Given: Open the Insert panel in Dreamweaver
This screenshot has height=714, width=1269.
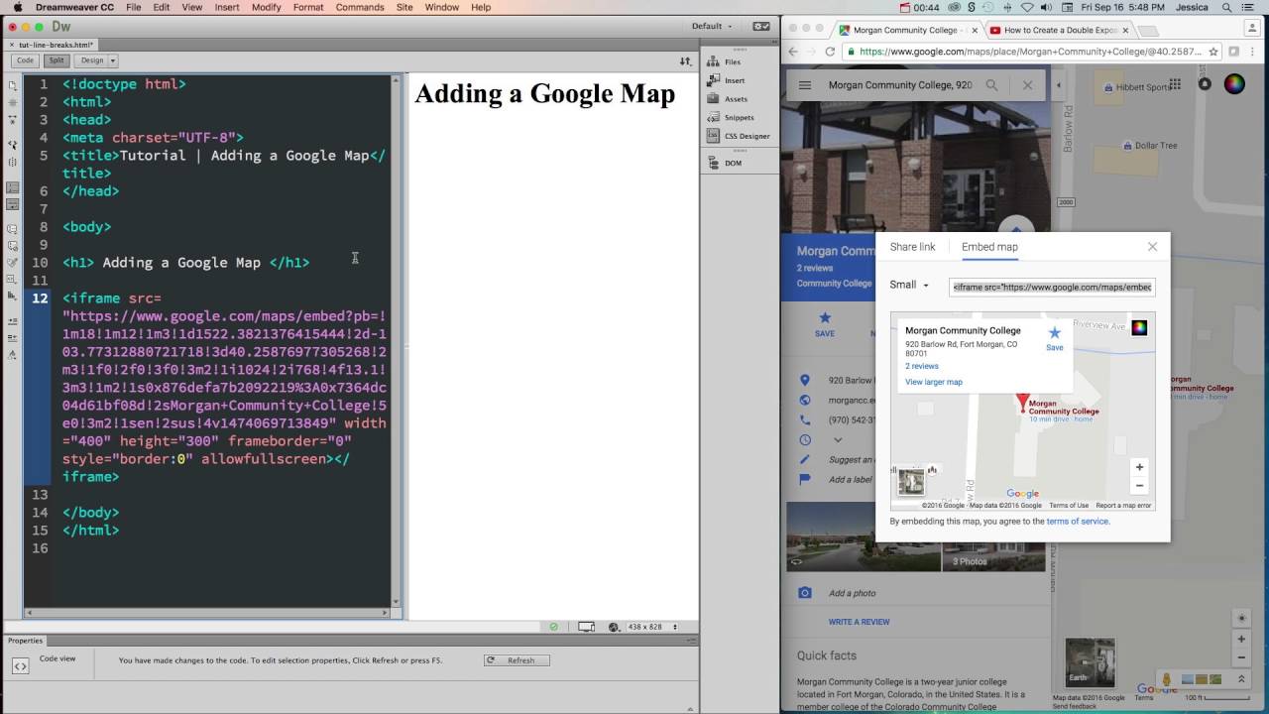Looking at the screenshot, I should pyautogui.click(x=727, y=80).
